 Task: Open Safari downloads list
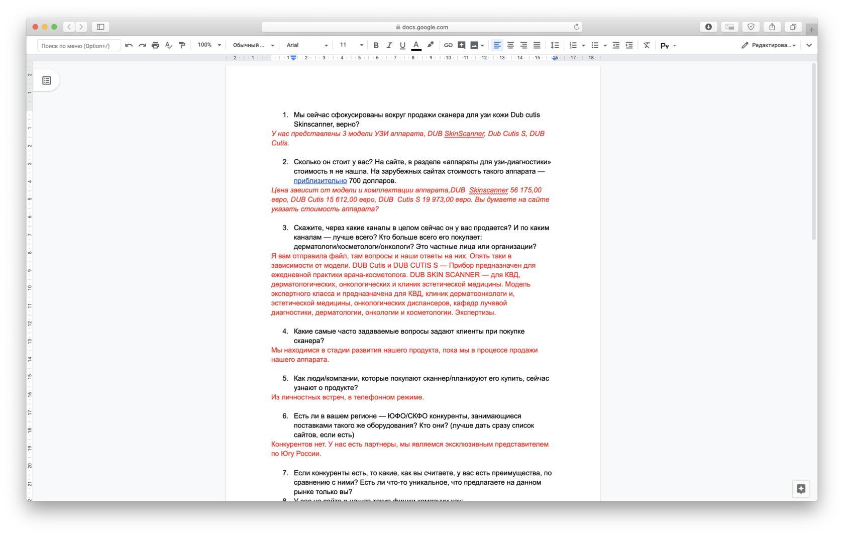(x=708, y=27)
